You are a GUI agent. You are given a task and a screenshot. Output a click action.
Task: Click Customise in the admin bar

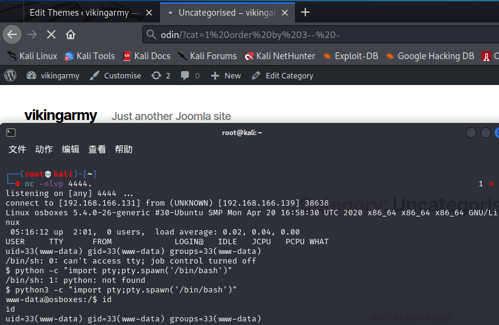tap(115, 76)
